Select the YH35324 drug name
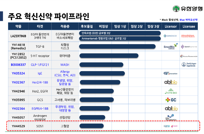The image size is (204, 134). pos(18,73)
